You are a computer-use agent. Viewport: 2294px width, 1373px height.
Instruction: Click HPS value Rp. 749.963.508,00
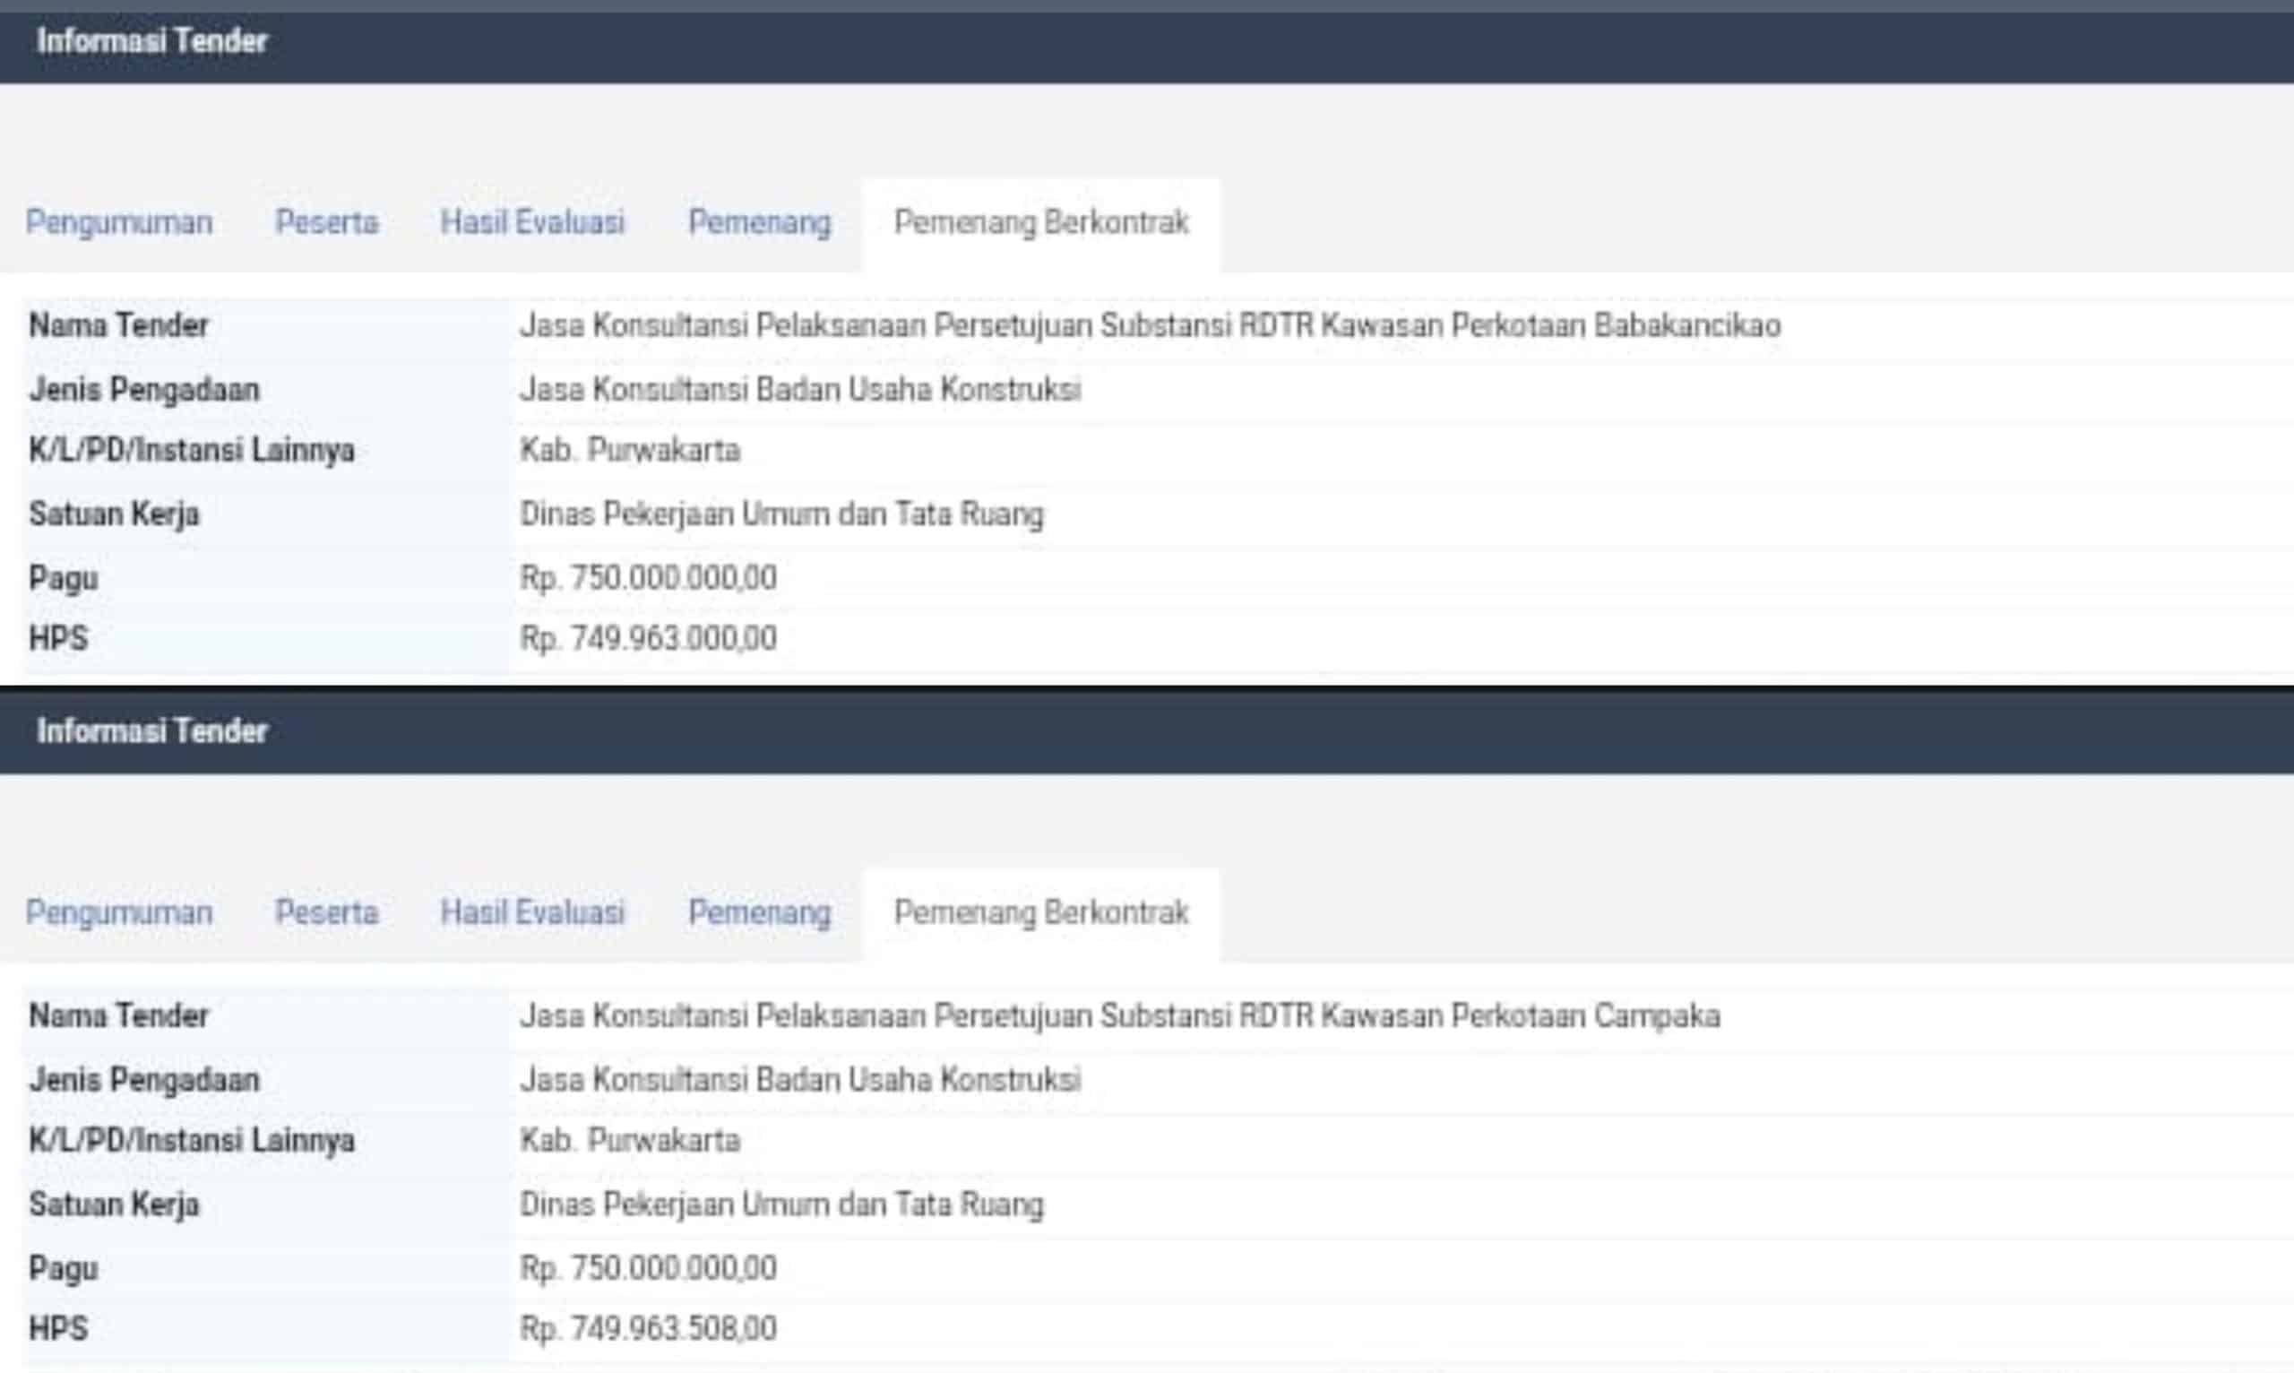(x=649, y=1328)
